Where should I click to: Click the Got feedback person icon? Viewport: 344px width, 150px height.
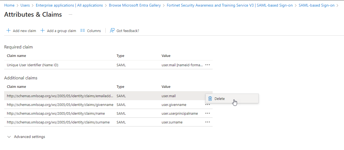pos(112,30)
